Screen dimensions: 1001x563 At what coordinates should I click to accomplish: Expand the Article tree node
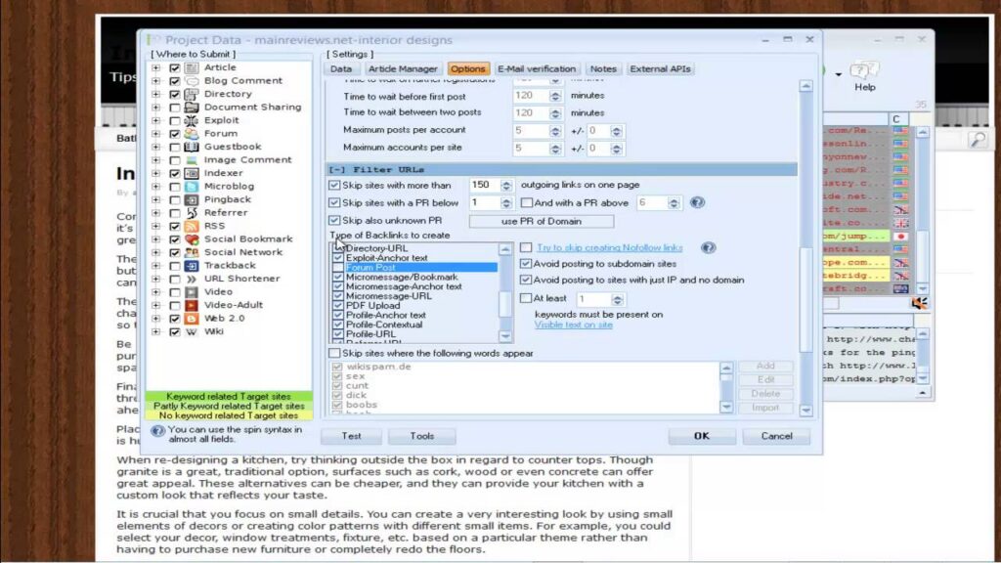pyautogui.click(x=155, y=67)
